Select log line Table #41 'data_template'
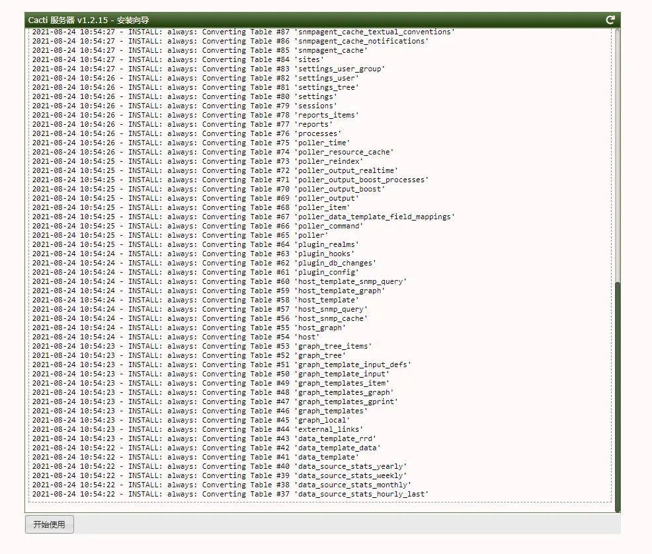 click(x=195, y=457)
